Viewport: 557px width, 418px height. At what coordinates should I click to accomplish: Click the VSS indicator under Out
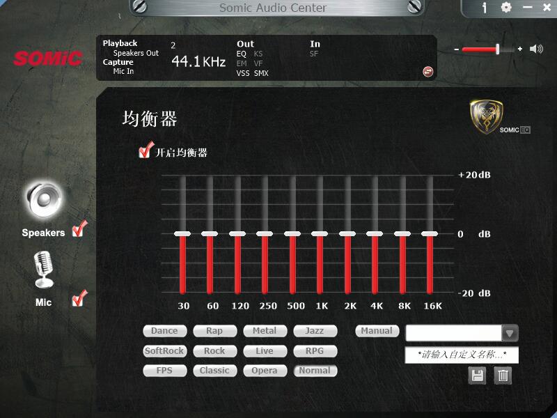243,73
